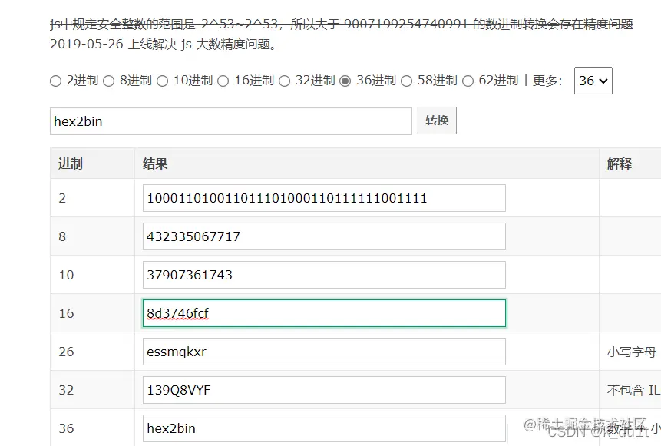
Task: Select the 2进制 radio button
Action: (x=55, y=81)
